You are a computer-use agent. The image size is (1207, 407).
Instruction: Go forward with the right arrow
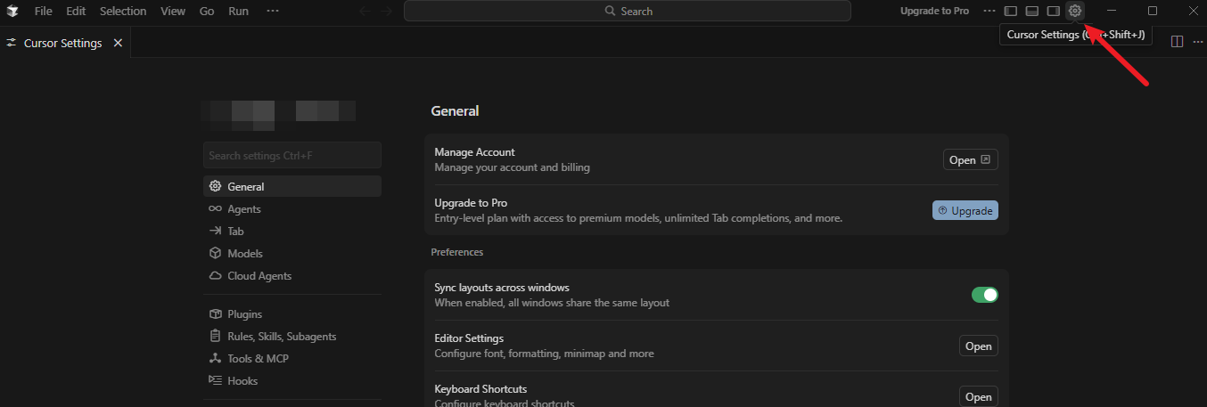point(387,11)
